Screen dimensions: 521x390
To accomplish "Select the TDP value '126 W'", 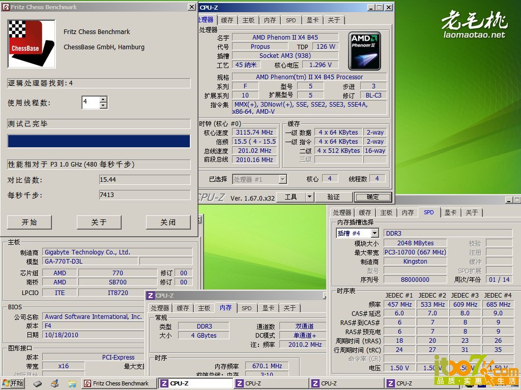I will tap(326, 47).
